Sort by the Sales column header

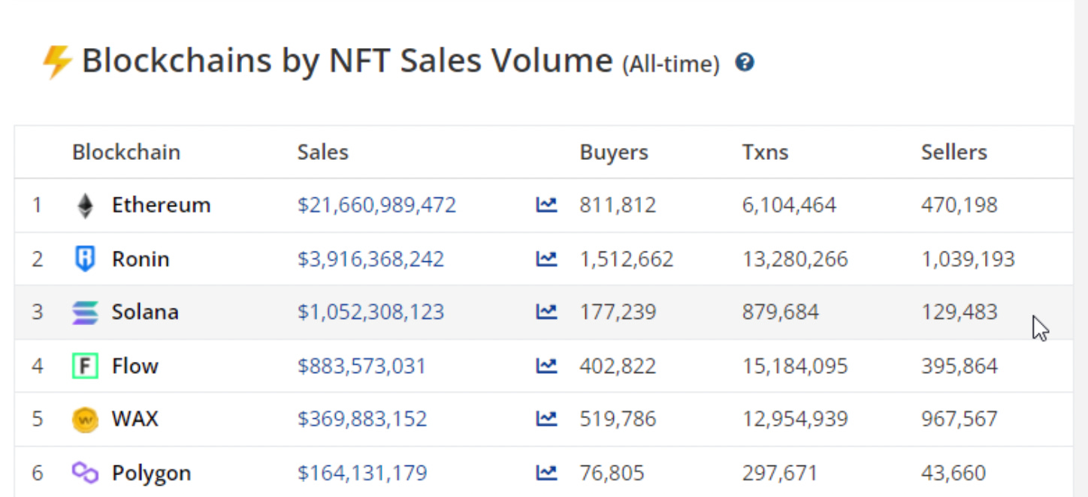[323, 152]
